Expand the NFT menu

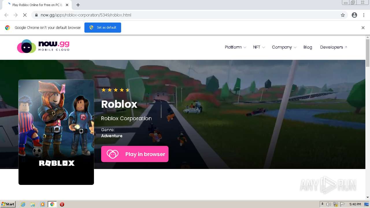[x=259, y=47]
